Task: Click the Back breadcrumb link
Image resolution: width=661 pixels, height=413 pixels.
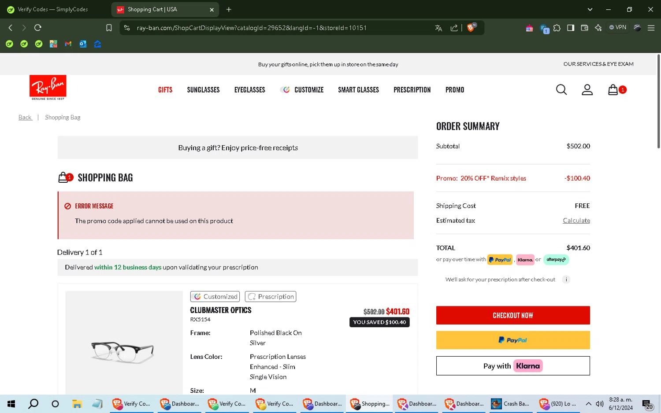Action: [x=25, y=118]
